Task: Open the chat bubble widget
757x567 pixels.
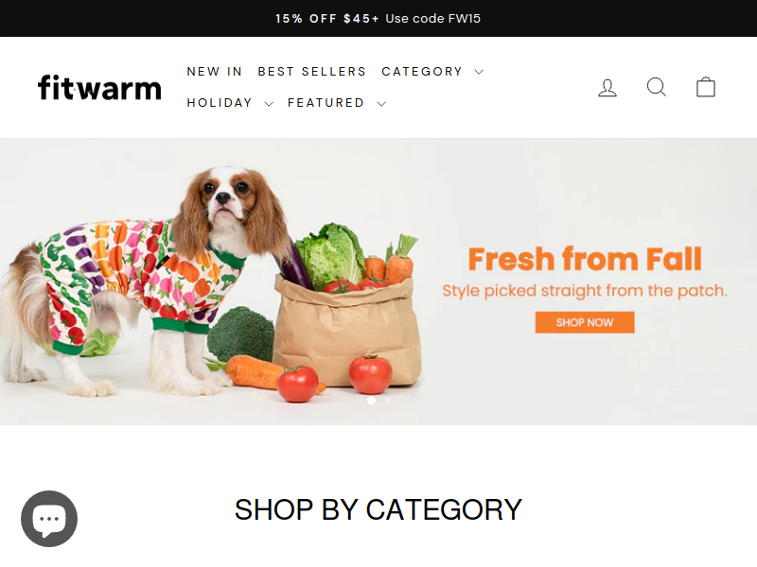Action: click(x=49, y=519)
